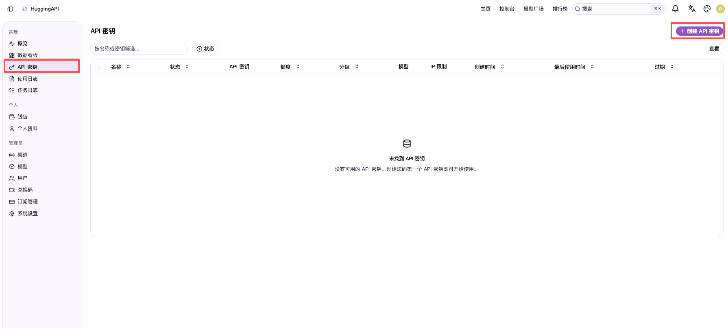The image size is (728, 328).
Task: Open the language translation switcher
Action: 692,9
